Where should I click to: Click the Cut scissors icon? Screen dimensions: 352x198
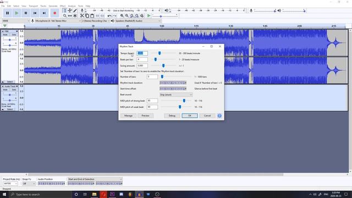click(82, 16)
